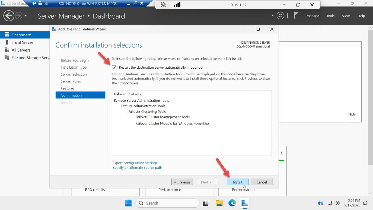Select Remote Server Administration Tools entry

click(x=141, y=100)
